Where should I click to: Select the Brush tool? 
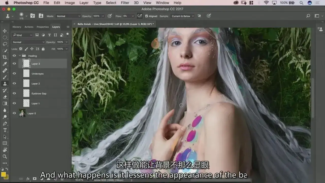click(5, 77)
